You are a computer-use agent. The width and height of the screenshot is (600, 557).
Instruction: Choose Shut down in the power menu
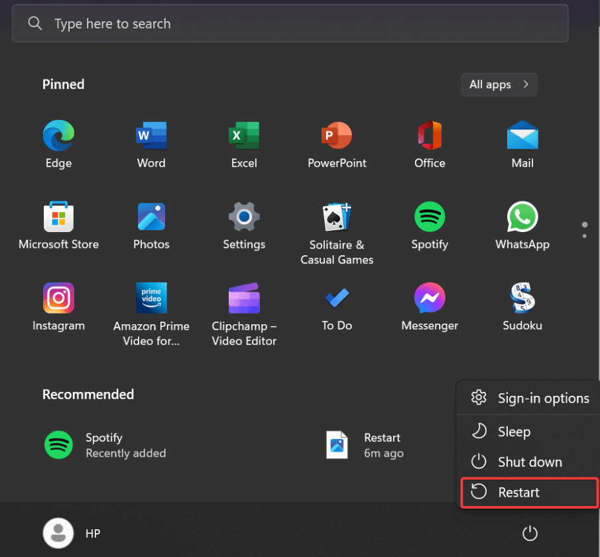[529, 462]
